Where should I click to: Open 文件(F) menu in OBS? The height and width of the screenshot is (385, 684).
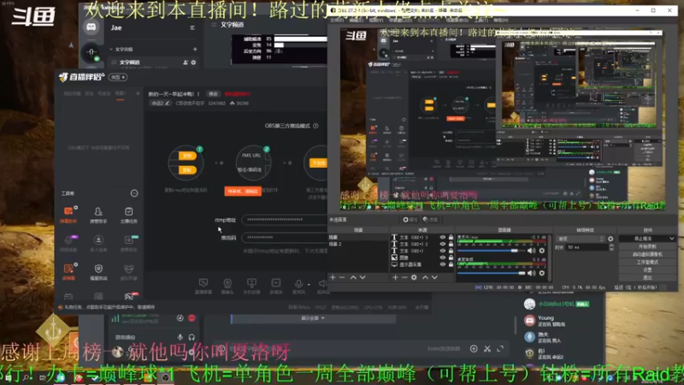(x=337, y=20)
